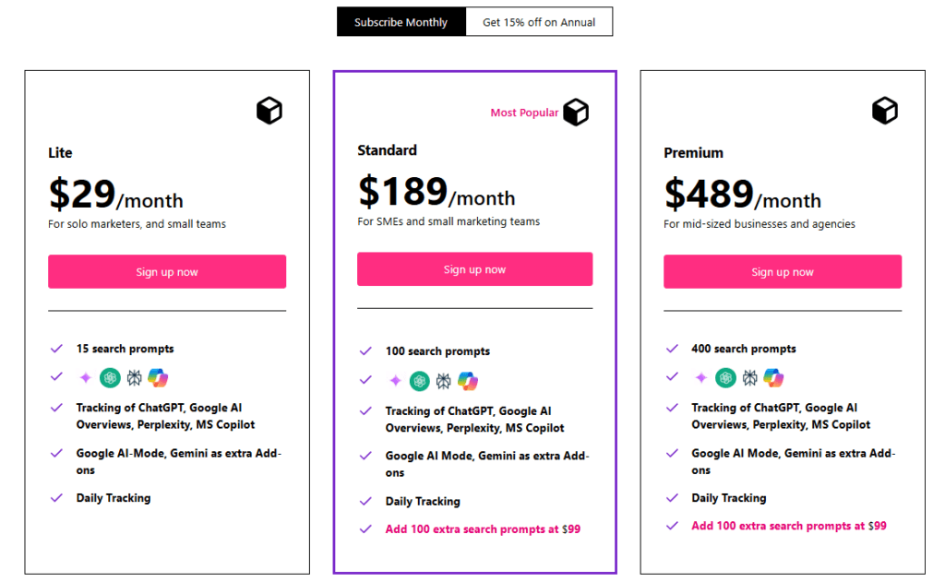Select the ChatGPT icon in the Lite plan
945x582 pixels.
(110, 377)
